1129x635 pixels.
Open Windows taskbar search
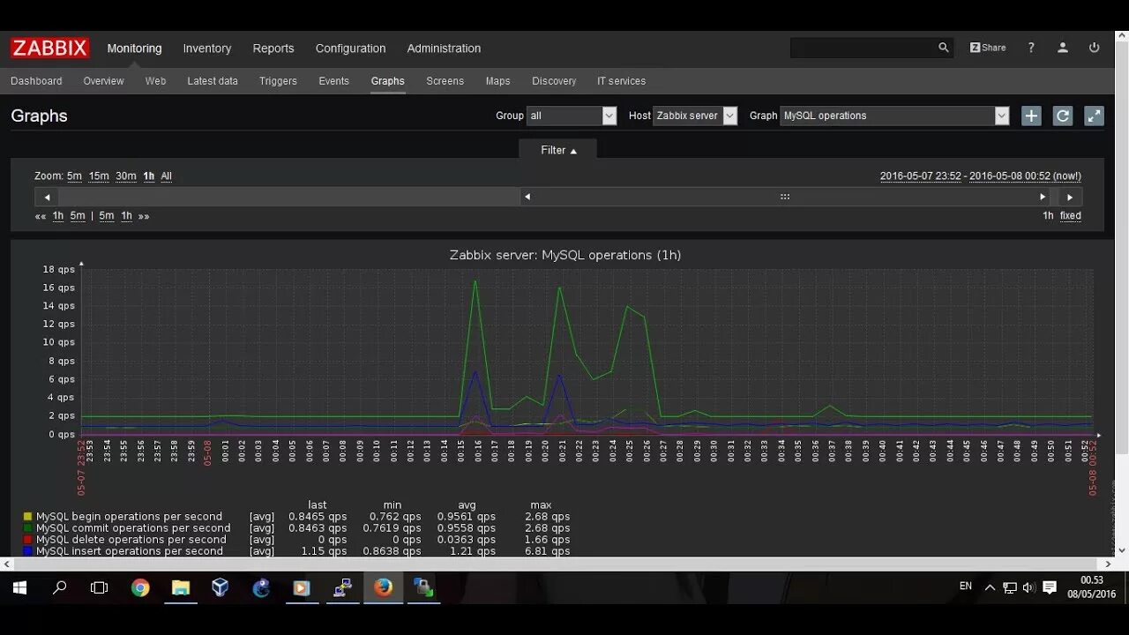(x=60, y=587)
